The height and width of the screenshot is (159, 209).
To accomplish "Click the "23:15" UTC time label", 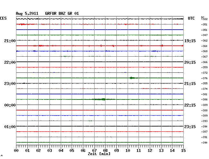I will (x=190, y=126).
